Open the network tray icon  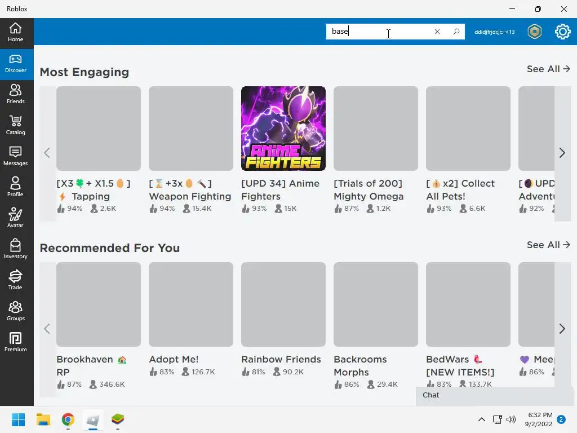(497, 419)
